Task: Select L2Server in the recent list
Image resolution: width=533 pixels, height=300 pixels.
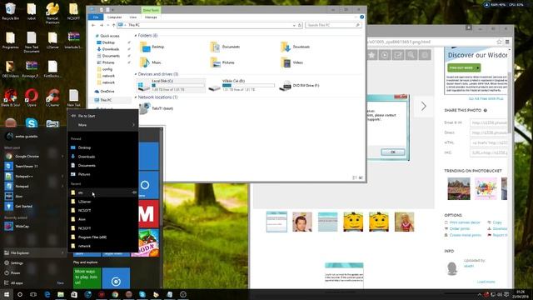Action: coord(102,202)
